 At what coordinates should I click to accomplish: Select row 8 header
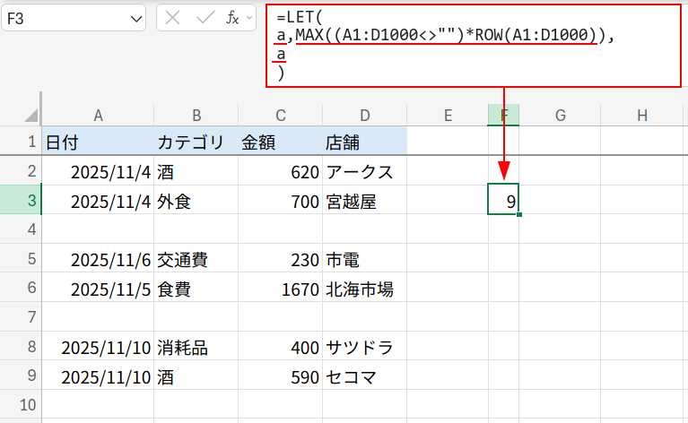[x=21, y=346]
